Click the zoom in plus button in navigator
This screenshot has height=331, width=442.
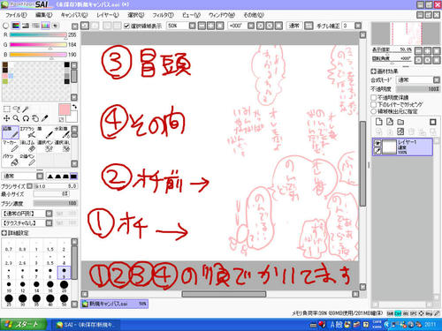point(428,50)
